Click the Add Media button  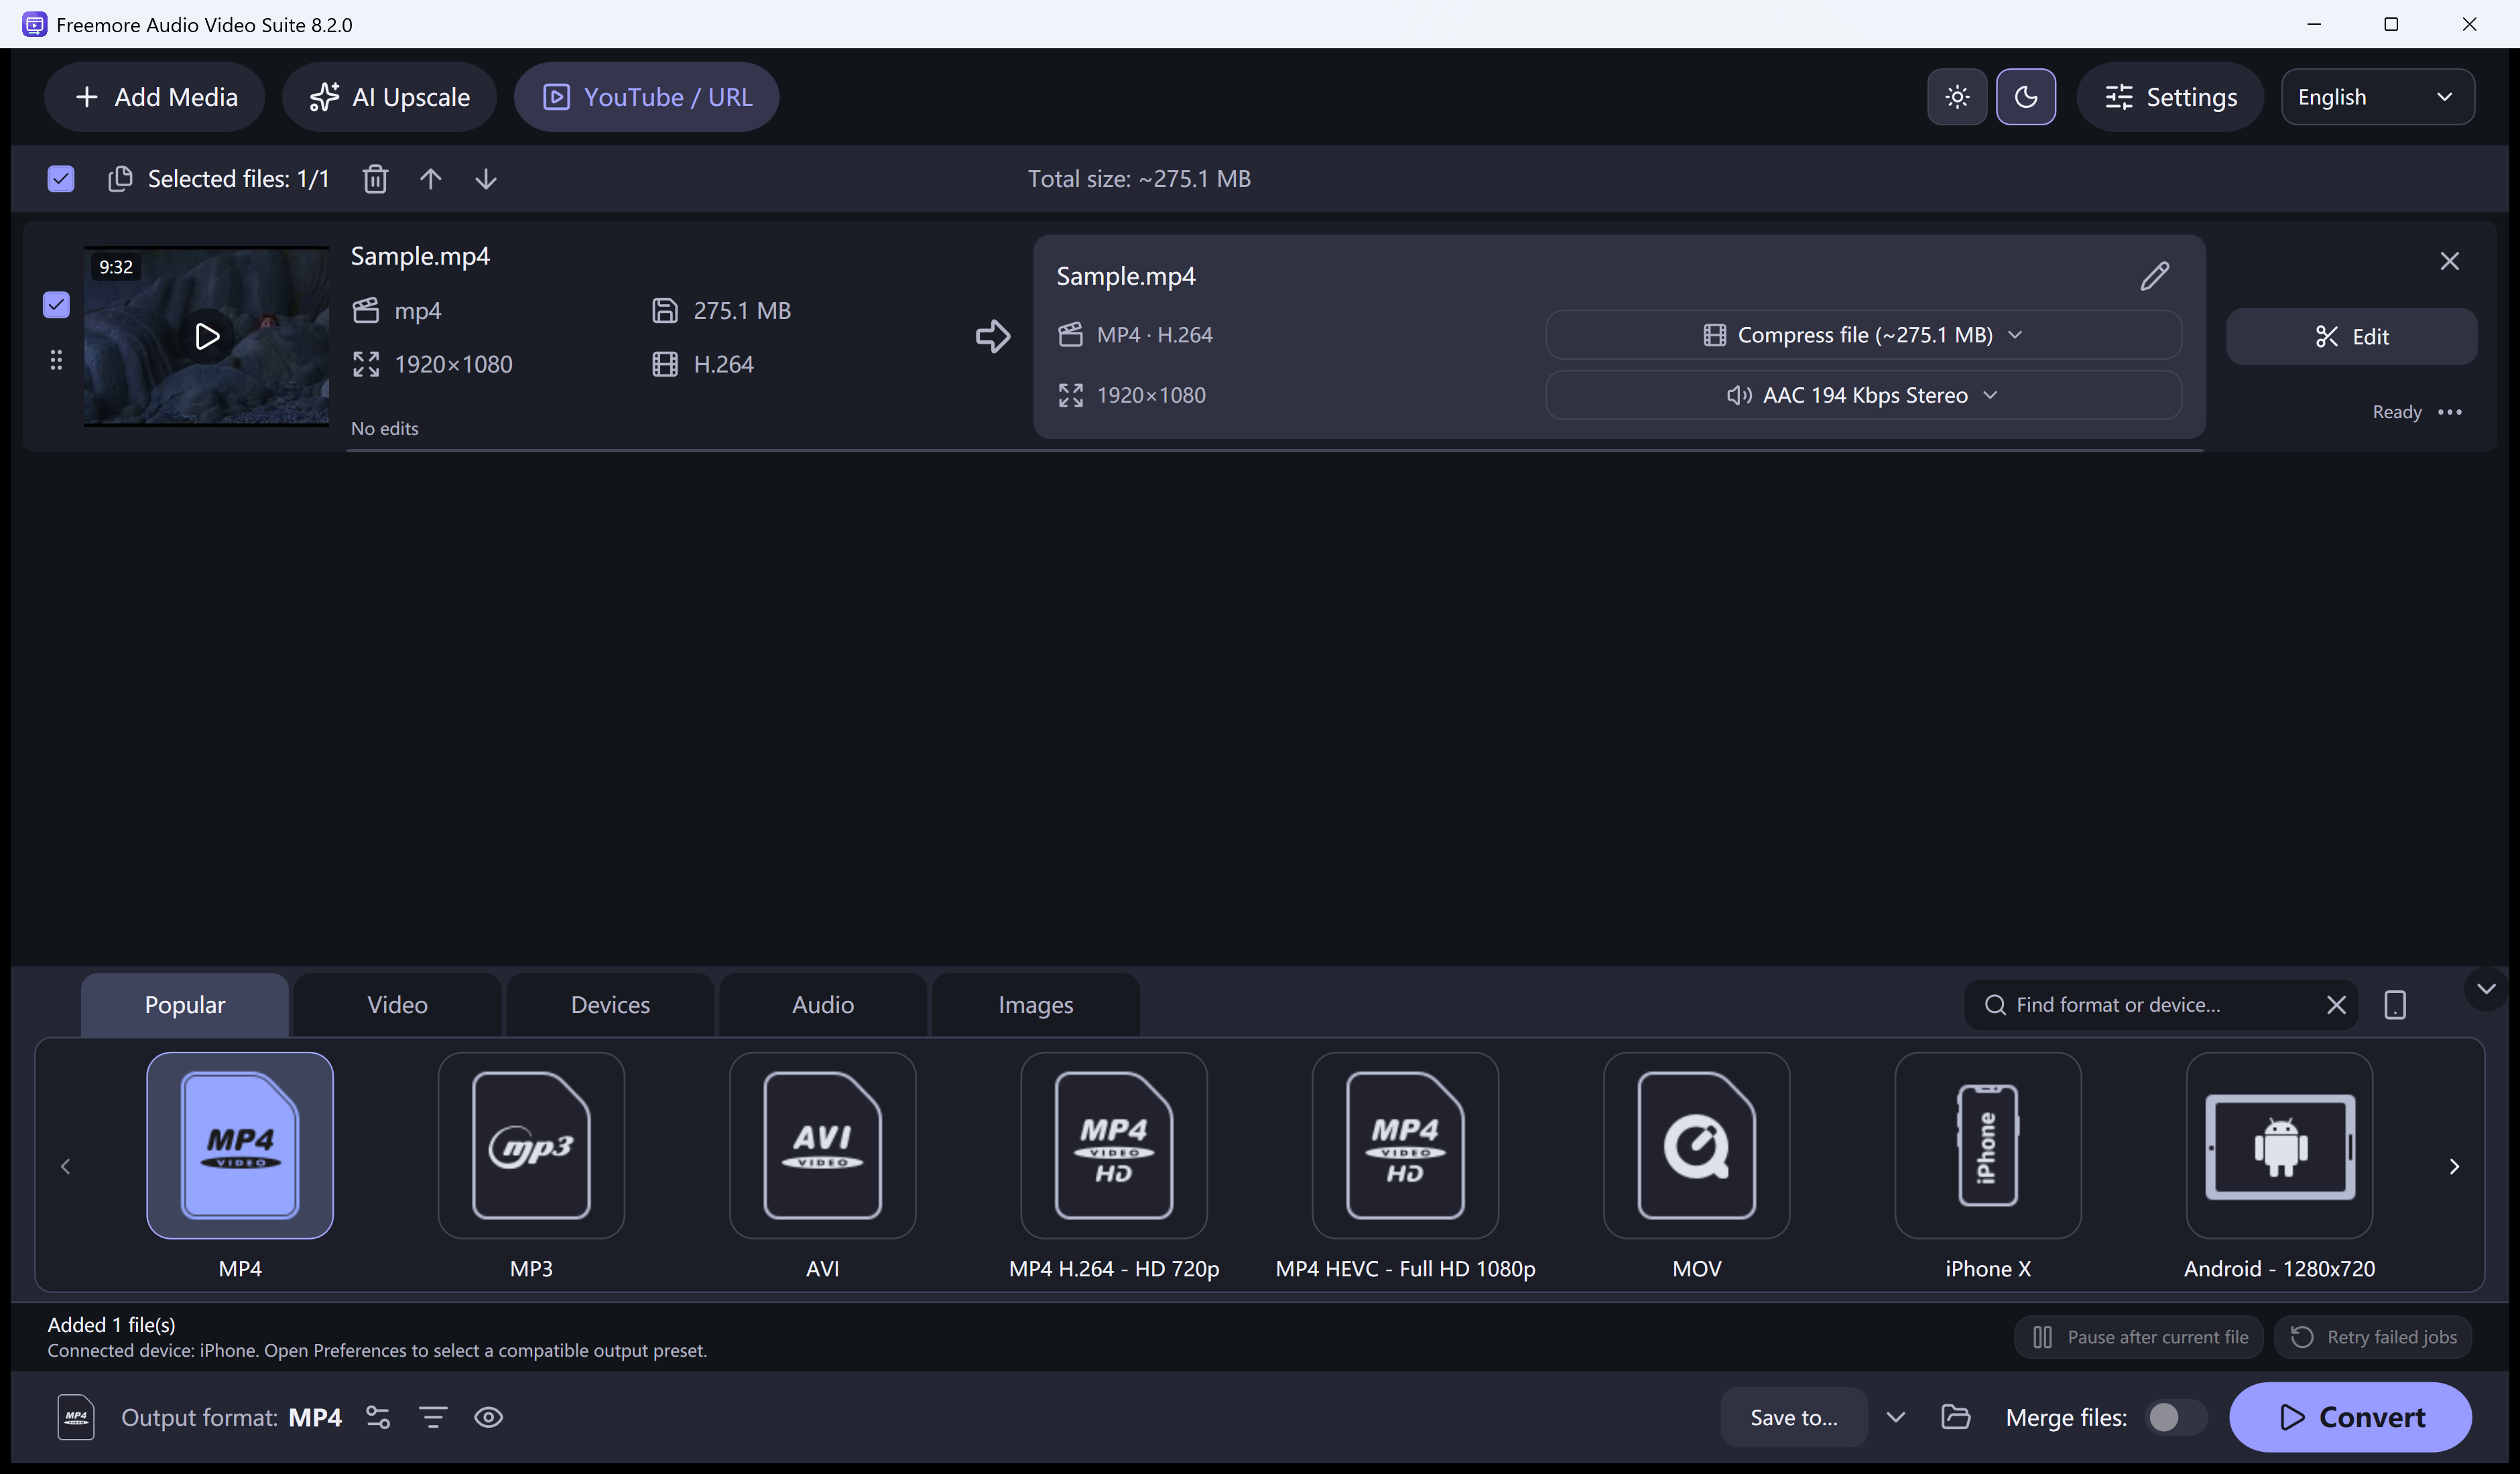pyautogui.click(x=155, y=97)
